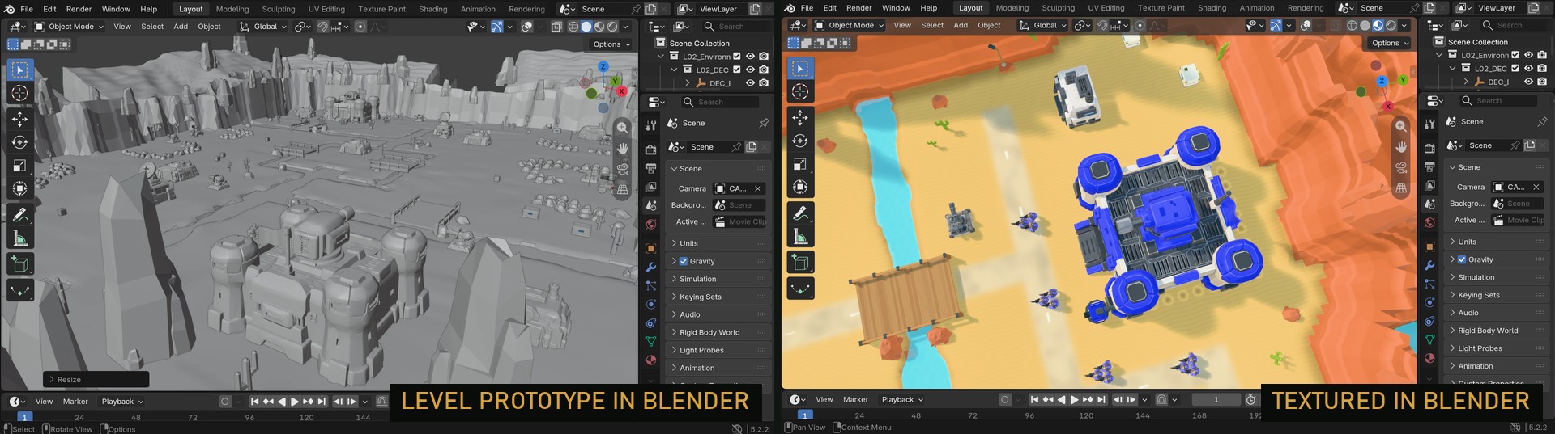1555x434 pixels.
Task: Open the Global orientation dropdown in the prototype window
Action: 262,27
